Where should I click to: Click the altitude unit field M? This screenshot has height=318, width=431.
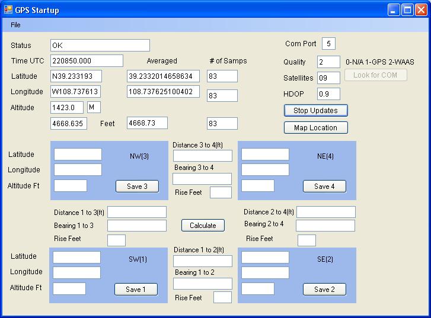94,107
